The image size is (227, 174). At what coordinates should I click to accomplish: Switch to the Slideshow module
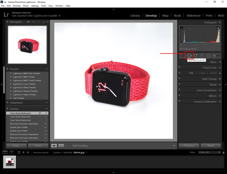pyautogui.click(x=194, y=16)
